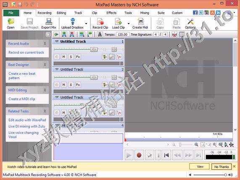Collapse Untitled Track 1 triangle

coord(57,42)
